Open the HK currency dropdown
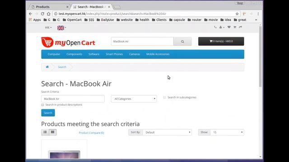 coord(48,27)
